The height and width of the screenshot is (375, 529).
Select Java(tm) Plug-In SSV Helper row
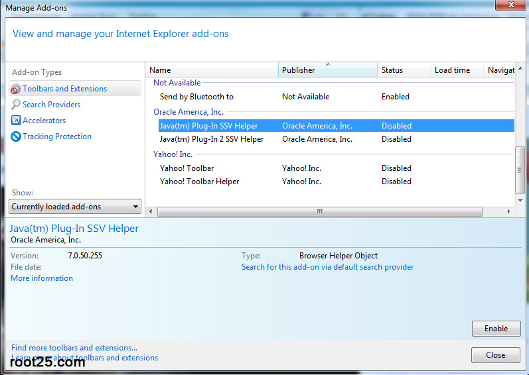(337, 126)
